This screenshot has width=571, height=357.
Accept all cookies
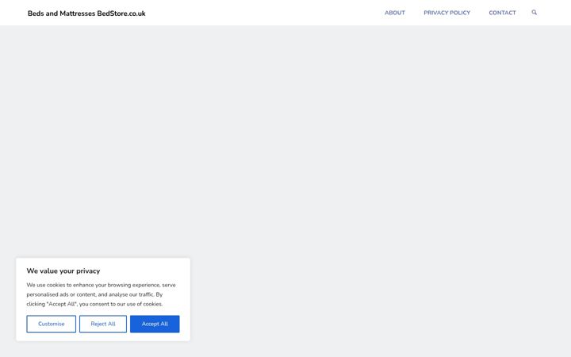coord(155,324)
